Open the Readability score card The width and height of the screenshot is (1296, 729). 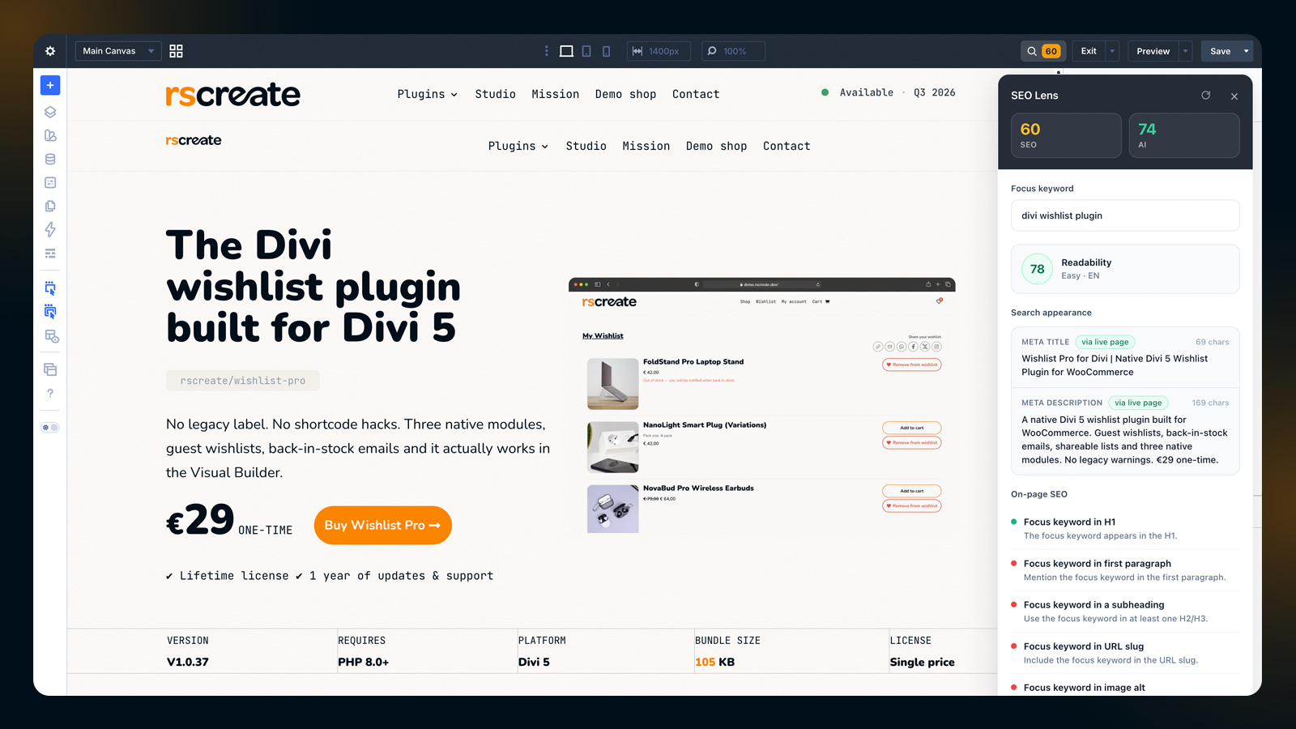pos(1125,269)
